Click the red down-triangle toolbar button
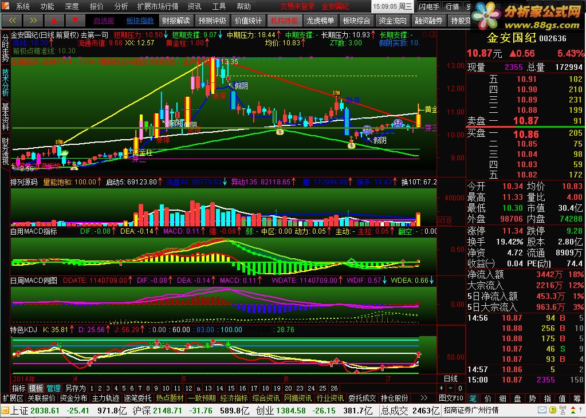586x418 pixels. (x=75, y=21)
